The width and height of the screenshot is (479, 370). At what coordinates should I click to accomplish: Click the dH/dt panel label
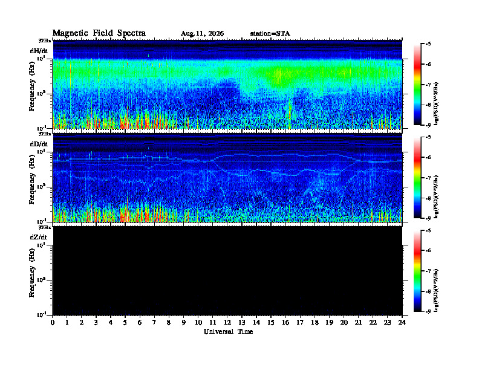coord(39,51)
